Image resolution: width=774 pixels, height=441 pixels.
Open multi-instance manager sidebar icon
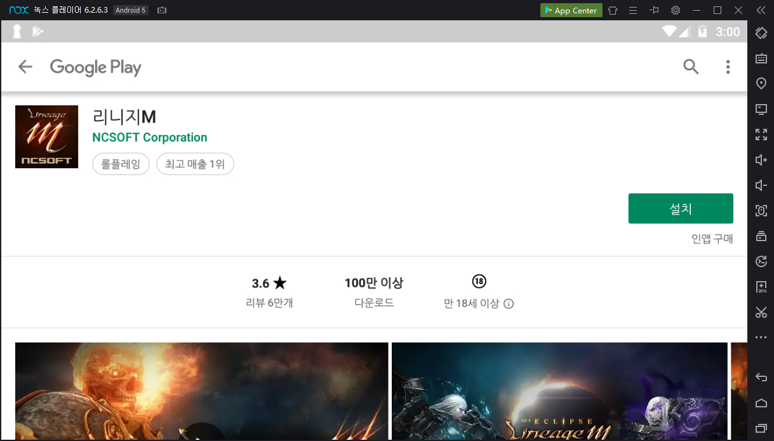(761, 236)
